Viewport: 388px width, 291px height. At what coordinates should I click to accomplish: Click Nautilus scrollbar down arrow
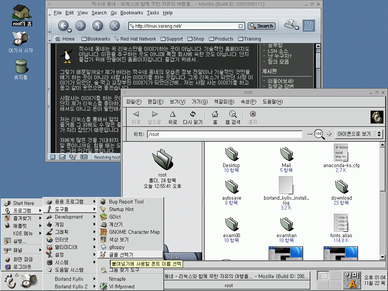coord(382,257)
